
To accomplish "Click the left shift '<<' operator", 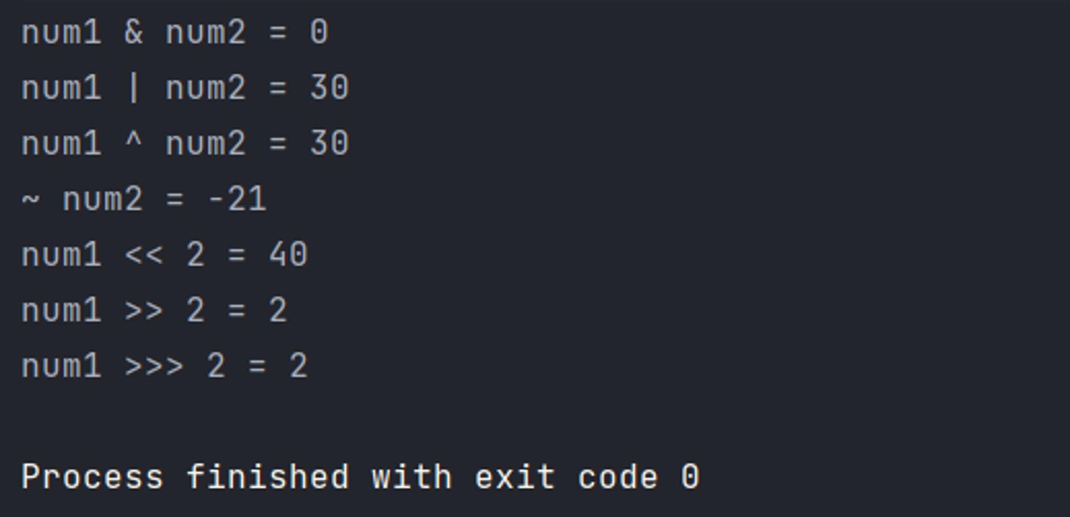I will [x=144, y=254].
